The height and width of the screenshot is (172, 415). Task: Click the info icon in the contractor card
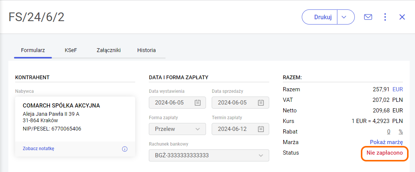click(125, 149)
